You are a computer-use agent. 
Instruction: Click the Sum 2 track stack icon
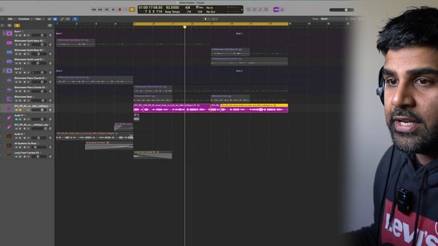click(9, 71)
